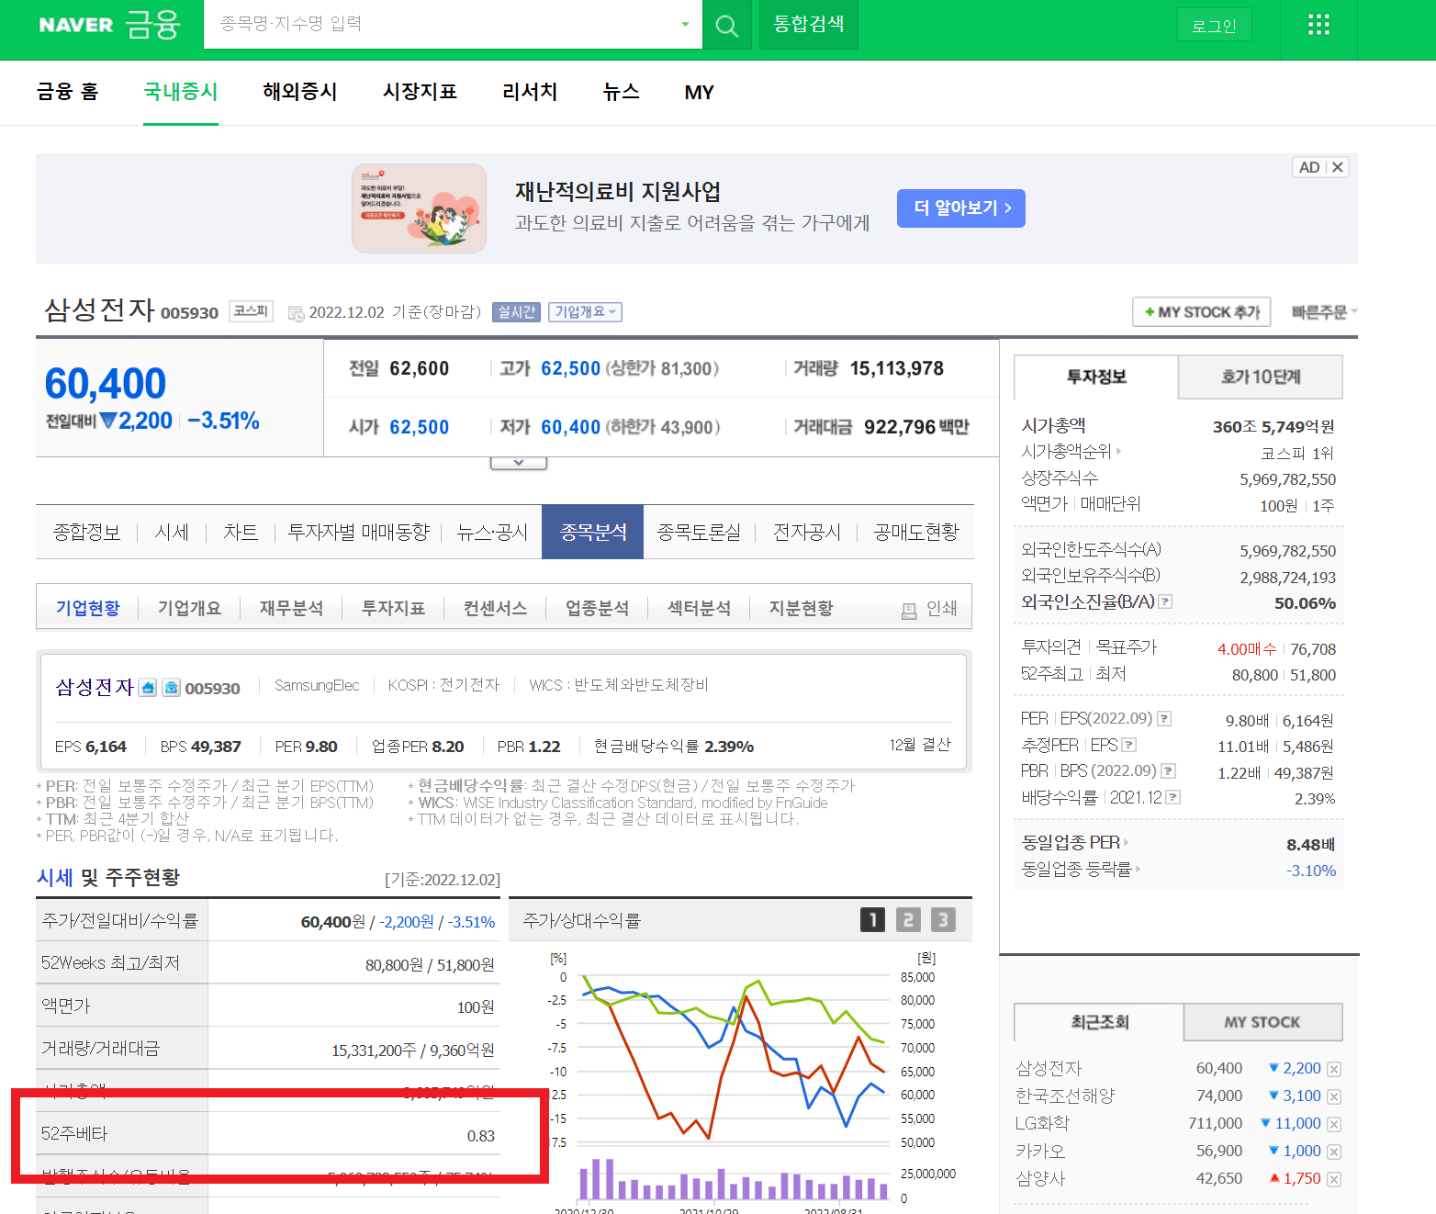
Task: Click the 실시간 badge
Action: click(x=516, y=312)
